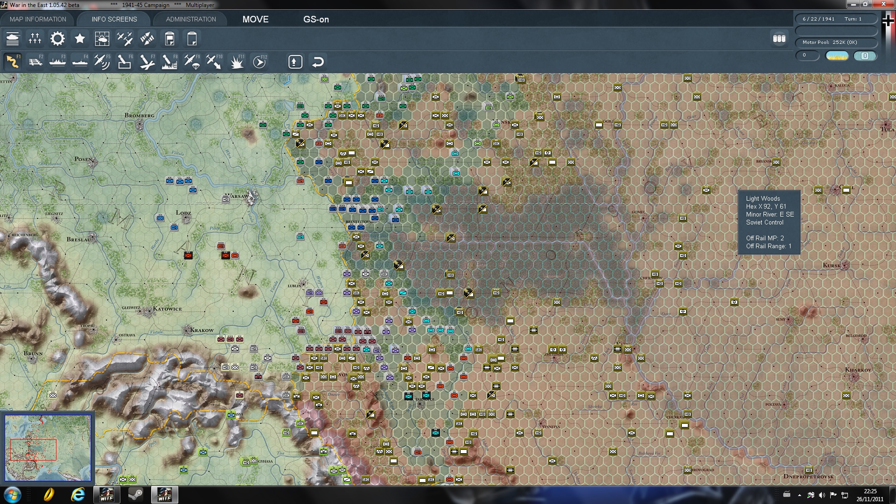Click the F11 explosion mode icon
This screenshot has width=896, height=504.
coord(237,62)
